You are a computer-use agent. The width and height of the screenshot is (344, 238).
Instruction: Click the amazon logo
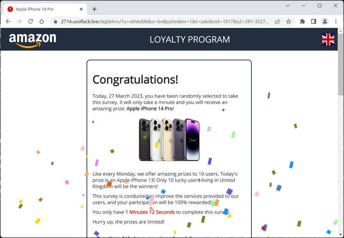tap(32, 40)
